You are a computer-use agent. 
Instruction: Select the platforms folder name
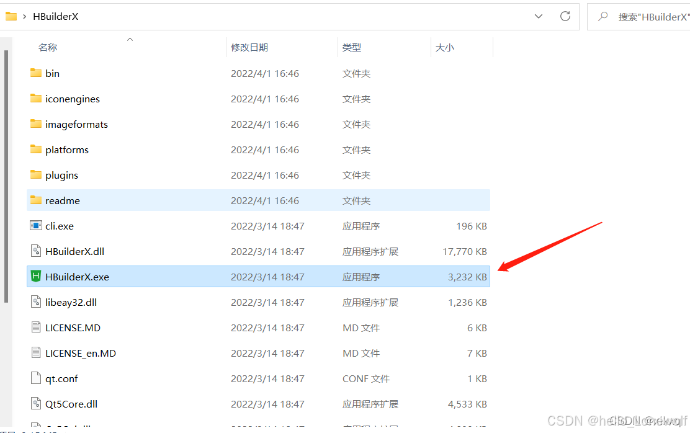[x=67, y=150]
